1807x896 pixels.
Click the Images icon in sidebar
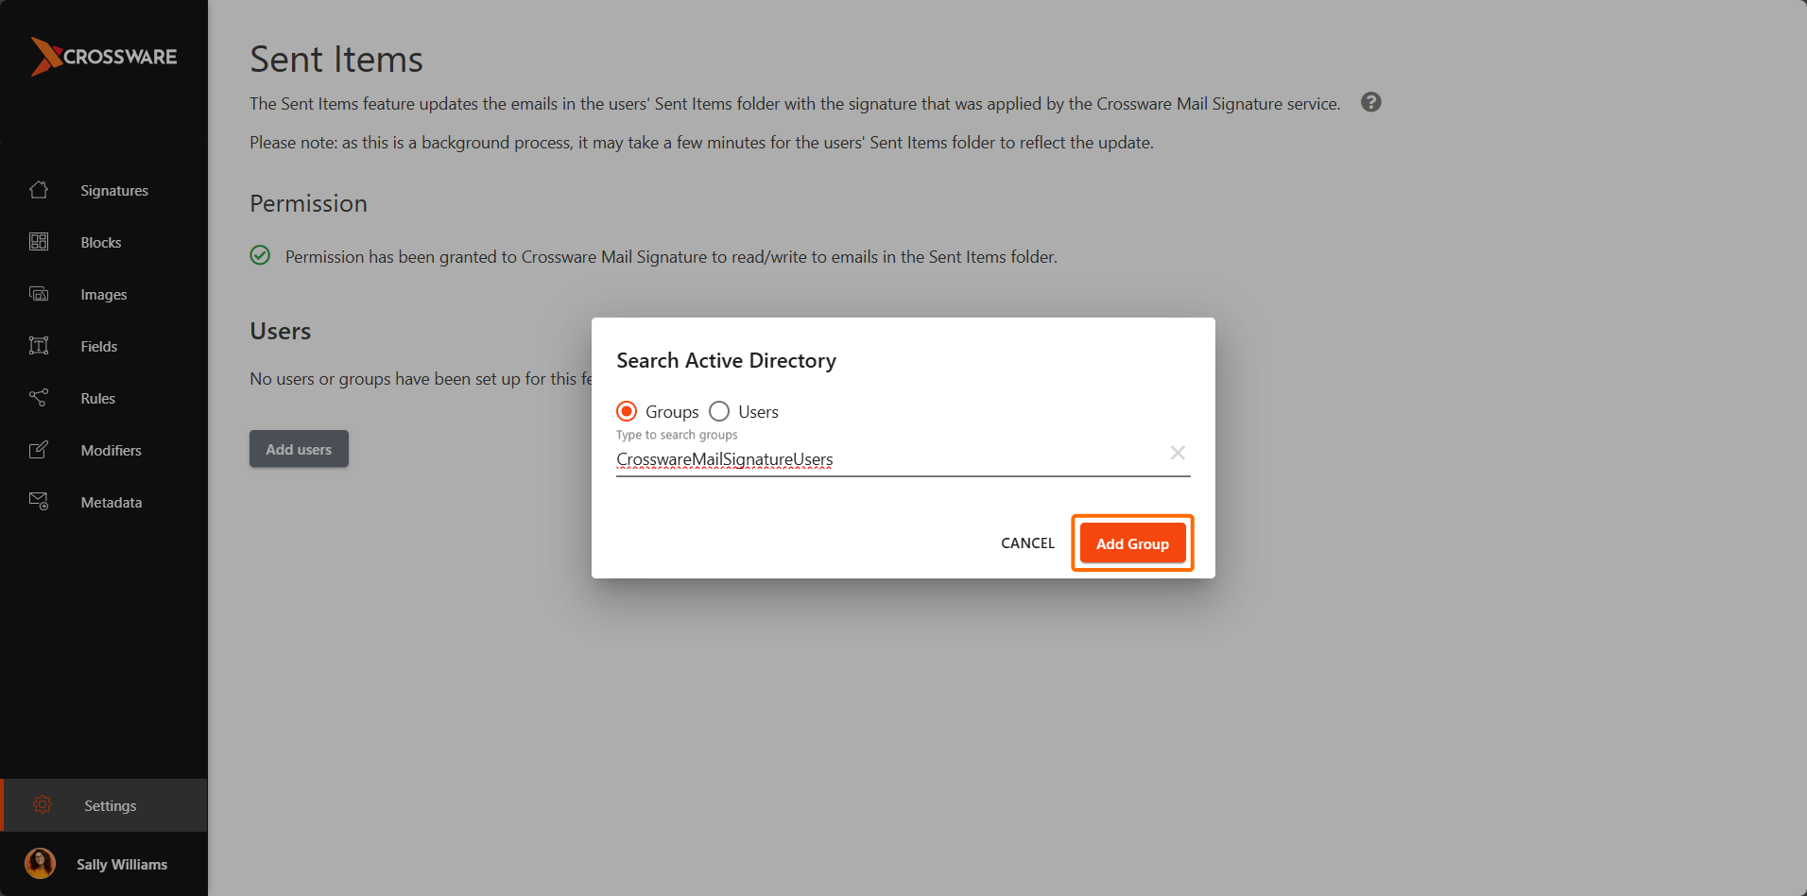[x=39, y=294]
